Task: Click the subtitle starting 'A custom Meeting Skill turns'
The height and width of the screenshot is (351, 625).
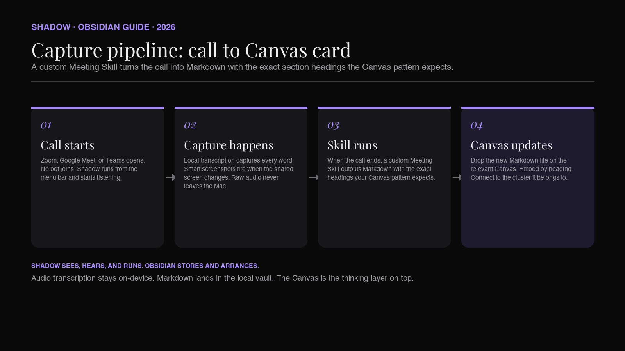Action: [x=242, y=67]
